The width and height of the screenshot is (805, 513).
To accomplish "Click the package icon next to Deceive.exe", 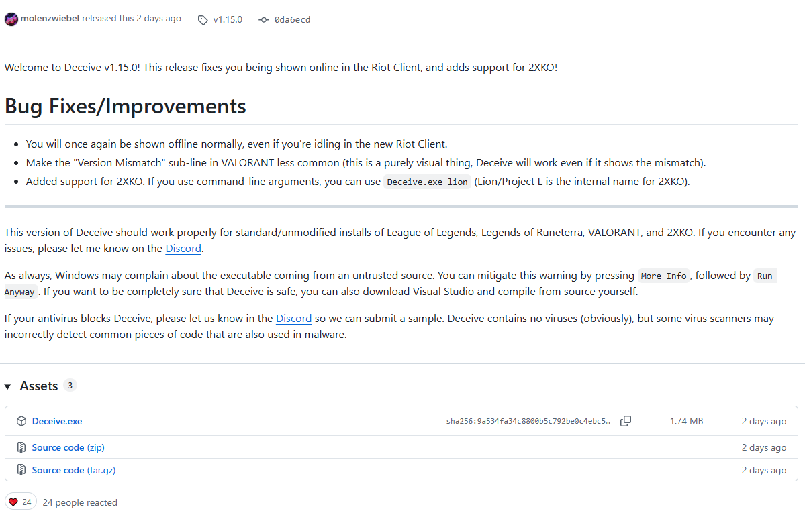I will pyautogui.click(x=21, y=421).
